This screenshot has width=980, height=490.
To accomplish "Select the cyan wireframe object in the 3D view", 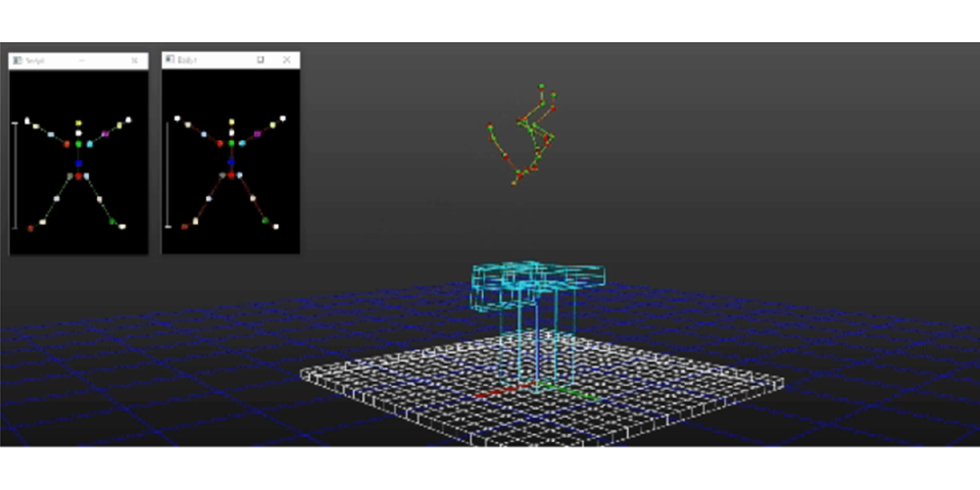I will tap(534, 284).
